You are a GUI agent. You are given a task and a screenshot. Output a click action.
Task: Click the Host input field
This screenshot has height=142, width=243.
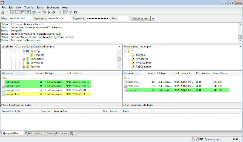[x=20, y=19]
